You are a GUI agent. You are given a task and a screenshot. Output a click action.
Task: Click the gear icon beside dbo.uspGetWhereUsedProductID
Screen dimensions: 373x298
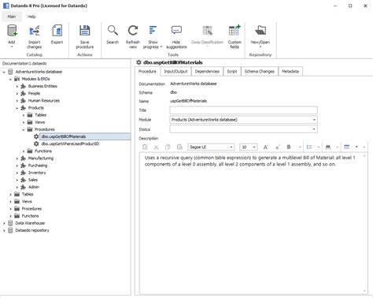pos(36,143)
